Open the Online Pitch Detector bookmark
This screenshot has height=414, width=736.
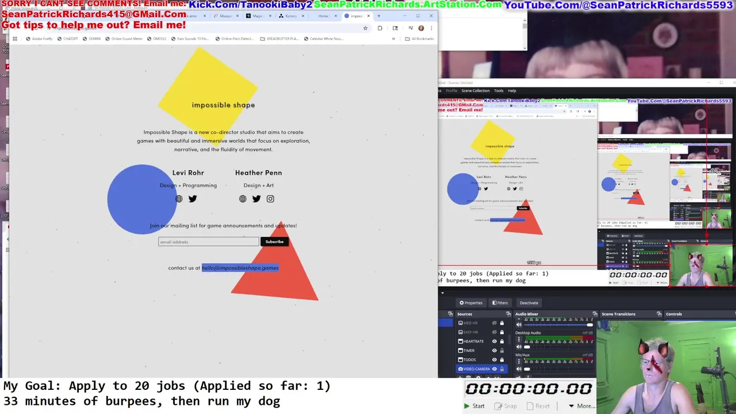[235, 39]
